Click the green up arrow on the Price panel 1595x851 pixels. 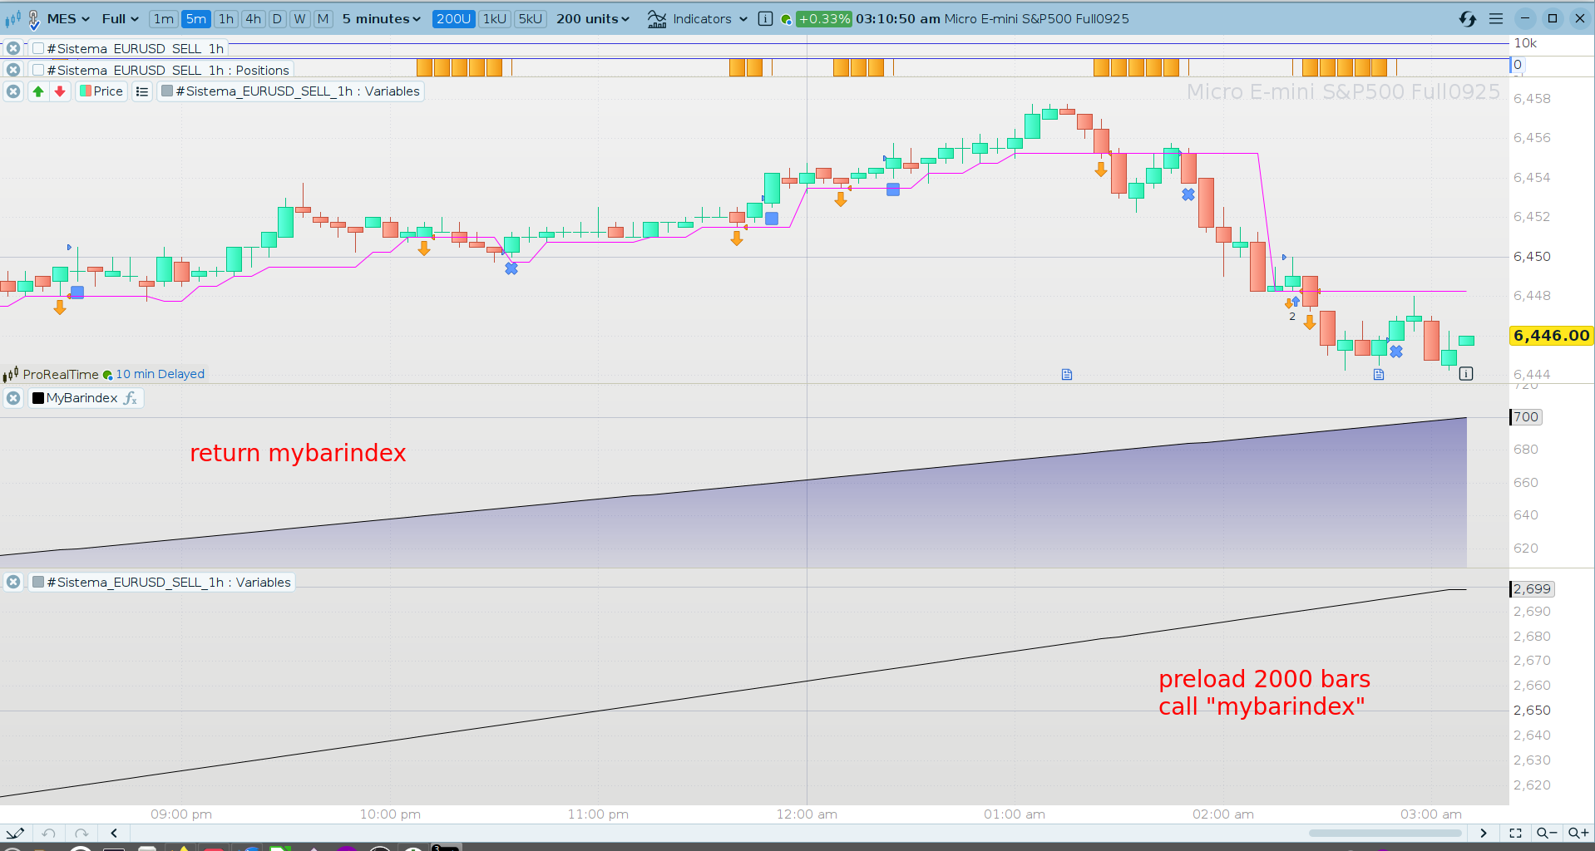pyautogui.click(x=38, y=91)
